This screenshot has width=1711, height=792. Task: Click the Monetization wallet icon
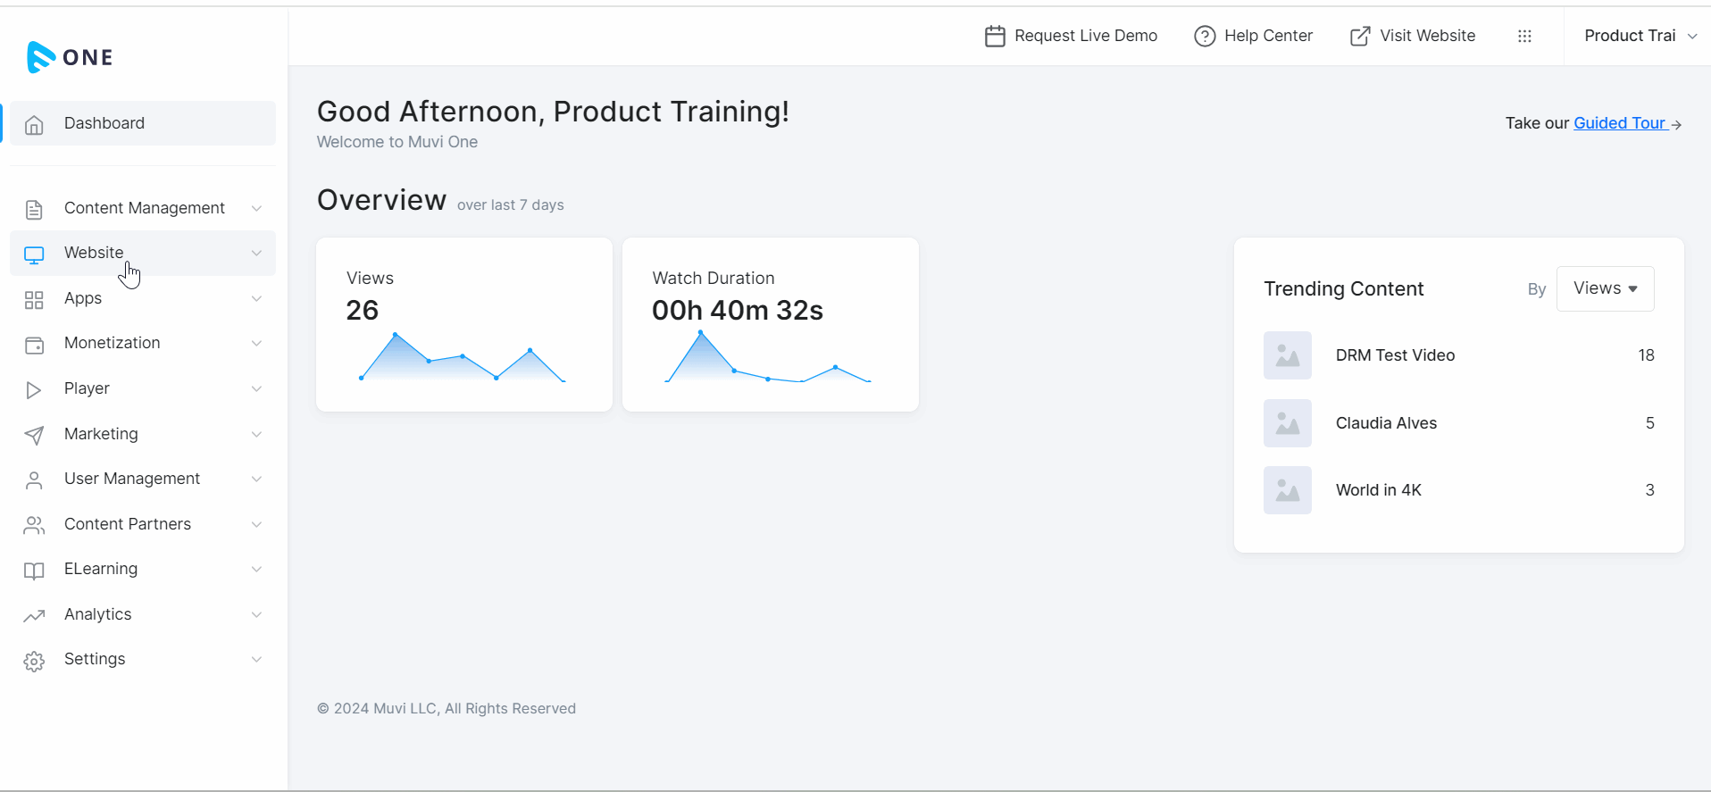click(x=34, y=346)
